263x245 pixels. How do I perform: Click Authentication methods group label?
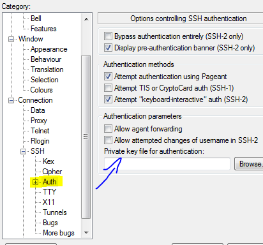tap(139, 64)
